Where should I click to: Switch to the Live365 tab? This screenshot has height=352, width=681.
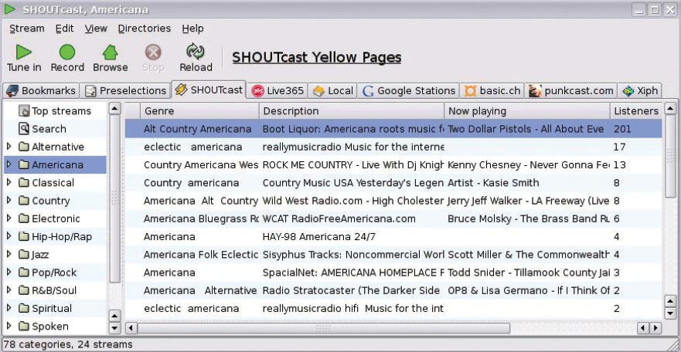click(x=278, y=90)
